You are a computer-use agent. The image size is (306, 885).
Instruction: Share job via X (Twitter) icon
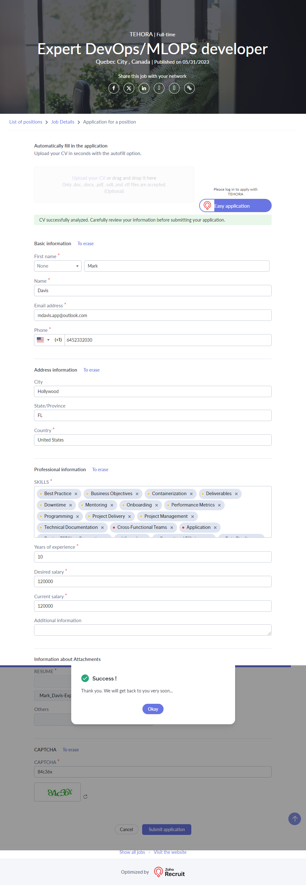129,88
